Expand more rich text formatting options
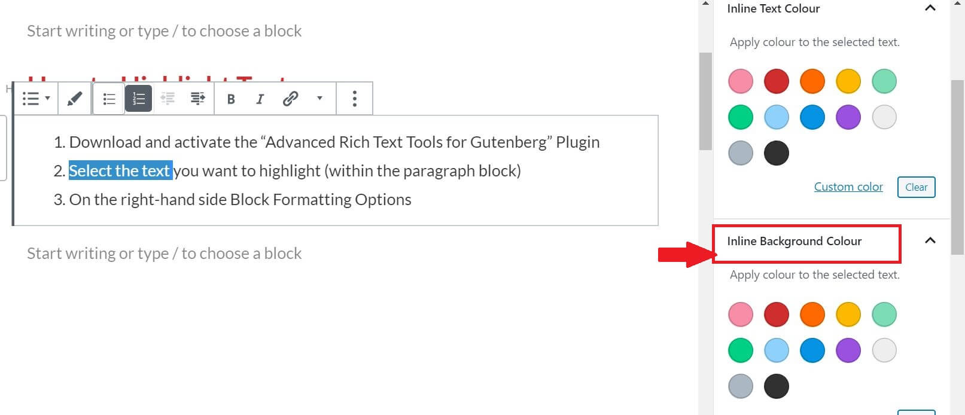The image size is (965, 415). tap(320, 99)
